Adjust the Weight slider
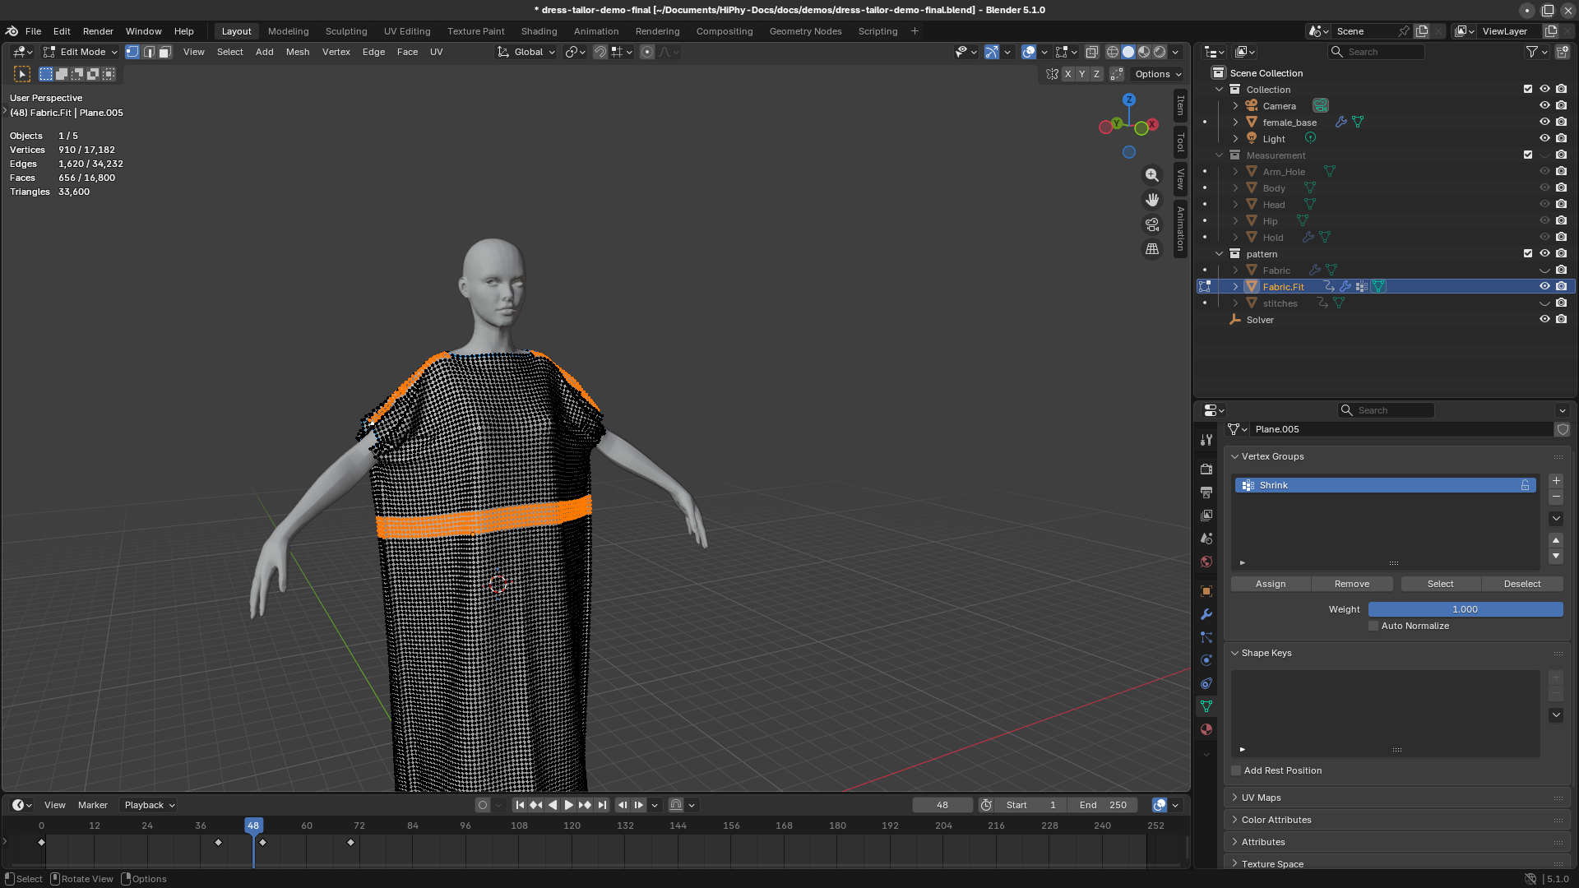Screen dimensions: 1579x888 [x=1465, y=609]
